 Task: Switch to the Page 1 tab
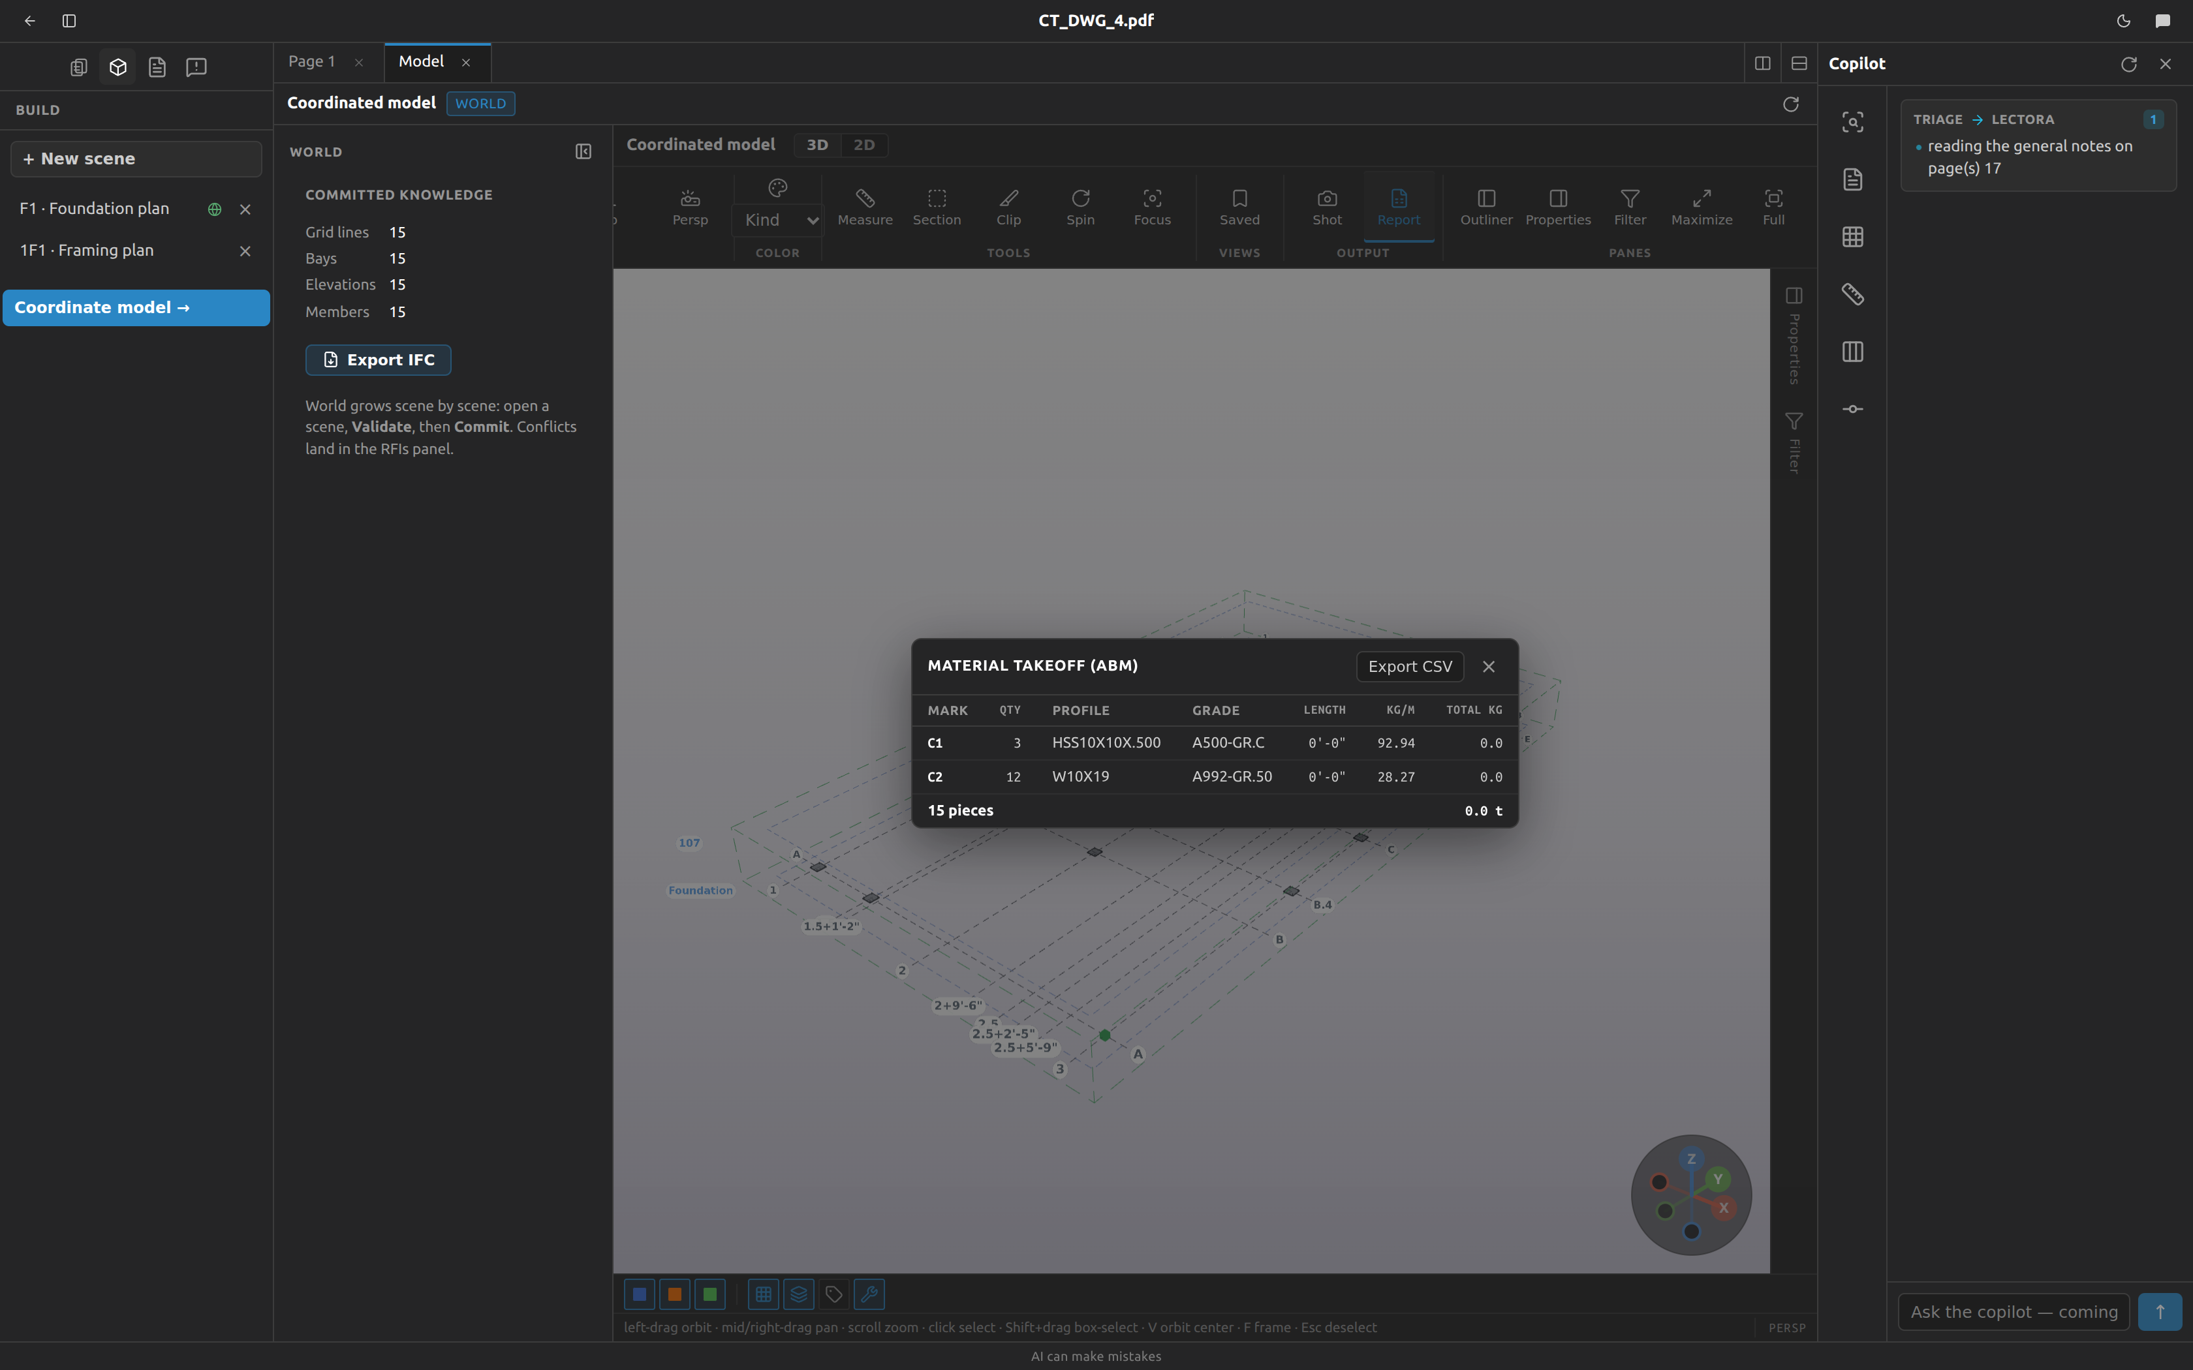click(x=312, y=61)
